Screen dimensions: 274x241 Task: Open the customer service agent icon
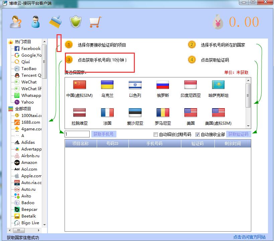[x=35, y=22]
